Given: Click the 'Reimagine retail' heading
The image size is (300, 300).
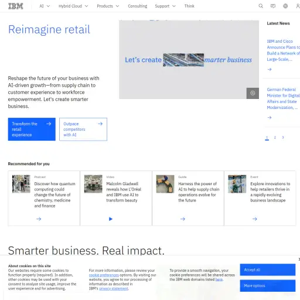Looking at the screenshot, I should pos(49,29).
